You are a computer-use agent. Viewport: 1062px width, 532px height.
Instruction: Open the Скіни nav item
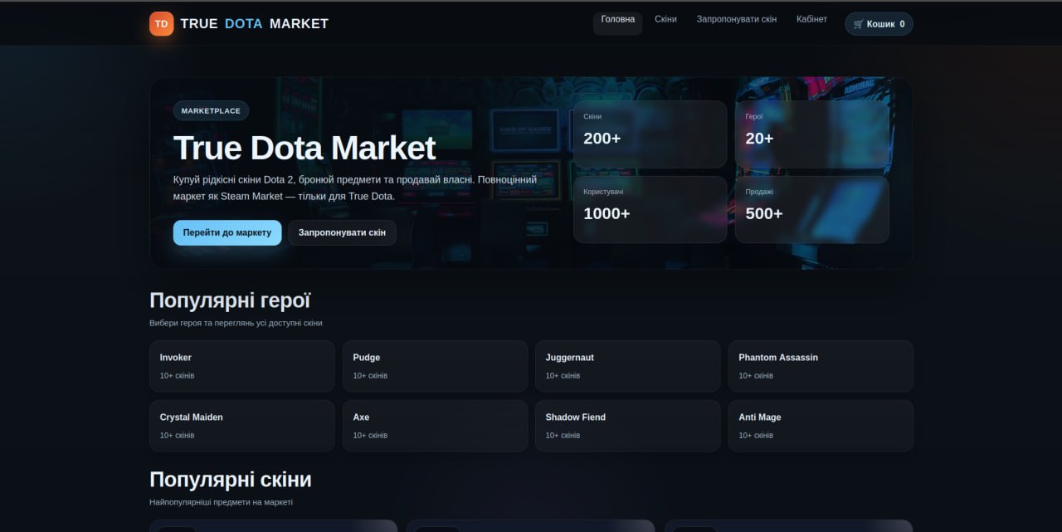[665, 19]
